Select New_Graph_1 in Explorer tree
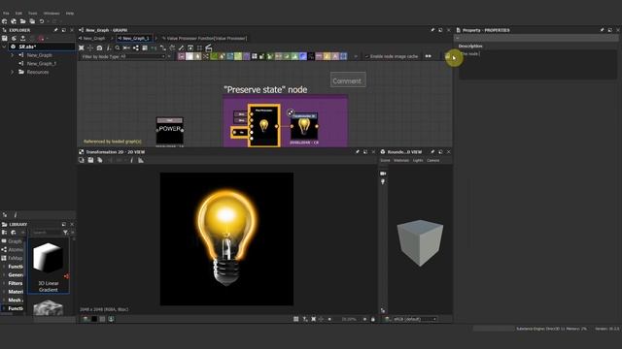 [41, 63]
